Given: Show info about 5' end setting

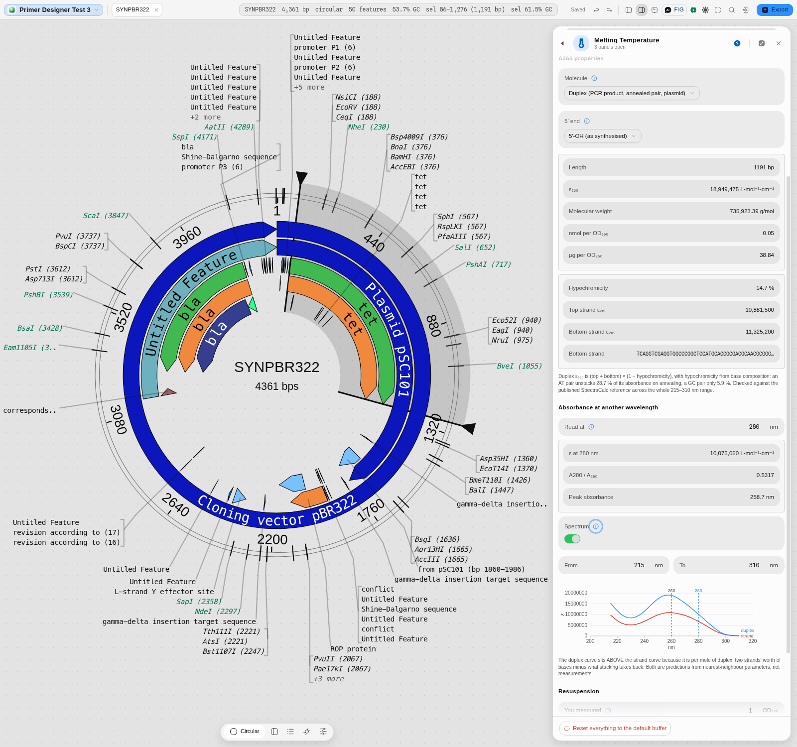Looking at the screenshot, I should 587,121.
